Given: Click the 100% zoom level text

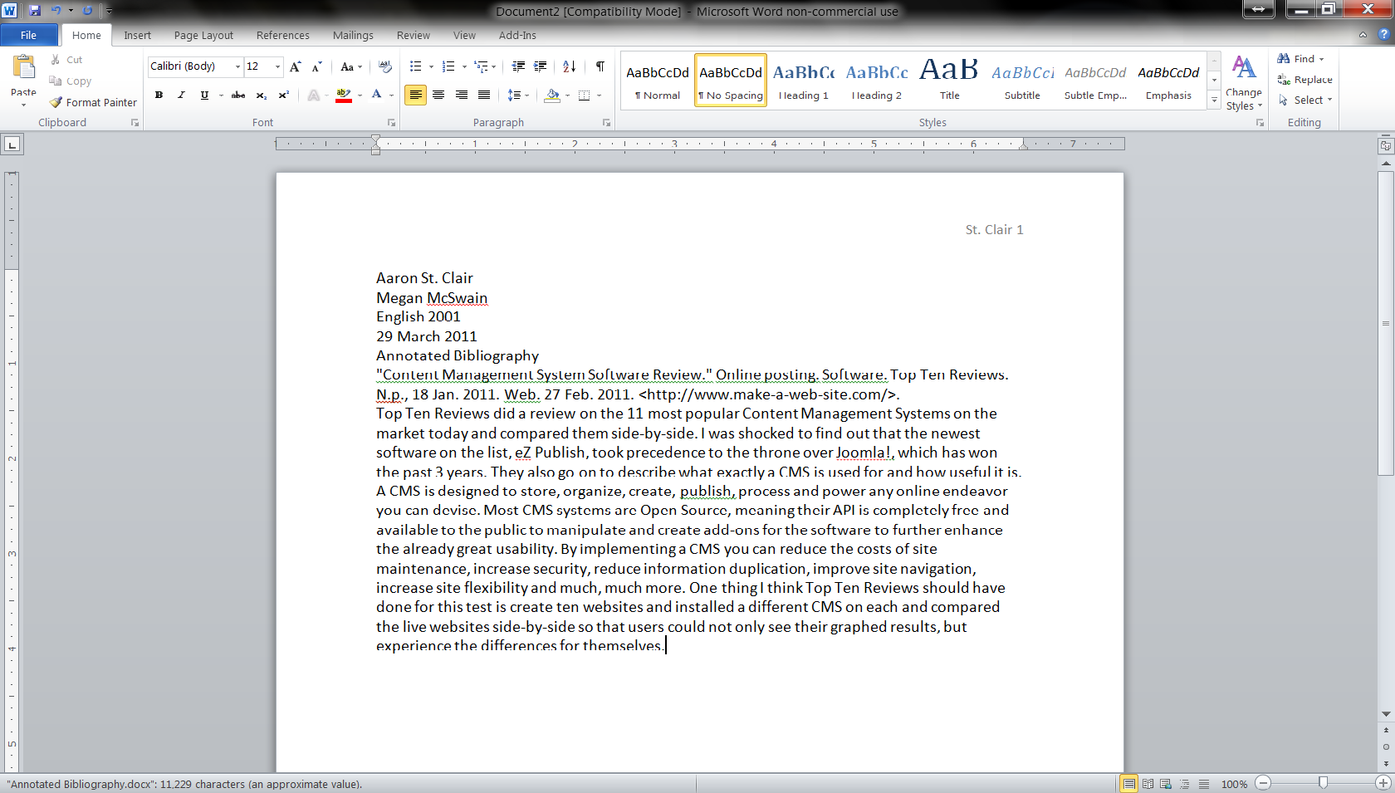Looking at the screenshot, I should tap(1234, 784).
